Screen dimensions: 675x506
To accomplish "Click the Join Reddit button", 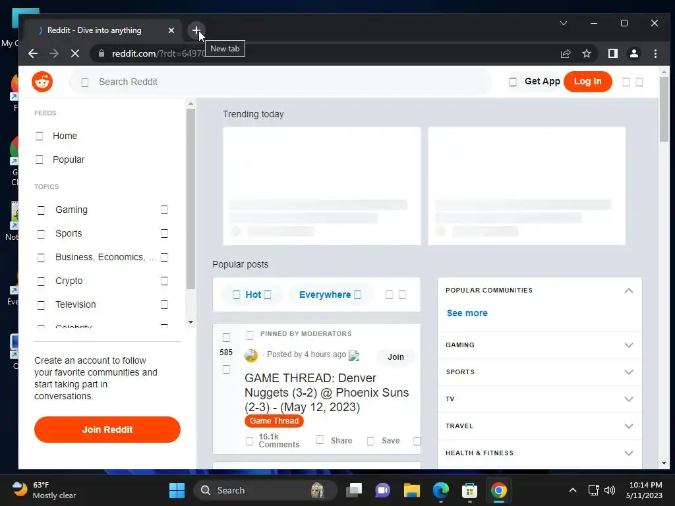I will point(107,430).
